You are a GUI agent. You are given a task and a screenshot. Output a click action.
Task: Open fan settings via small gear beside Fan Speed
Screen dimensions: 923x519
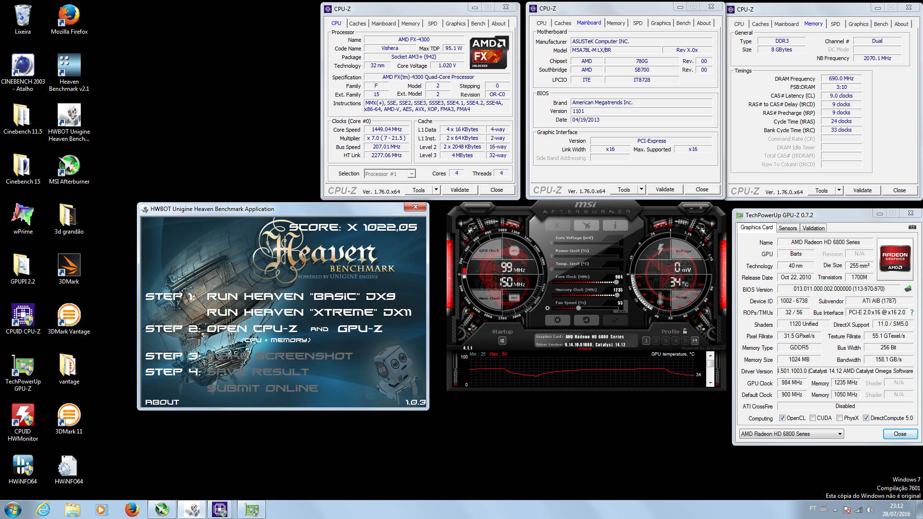pos(547,308)
